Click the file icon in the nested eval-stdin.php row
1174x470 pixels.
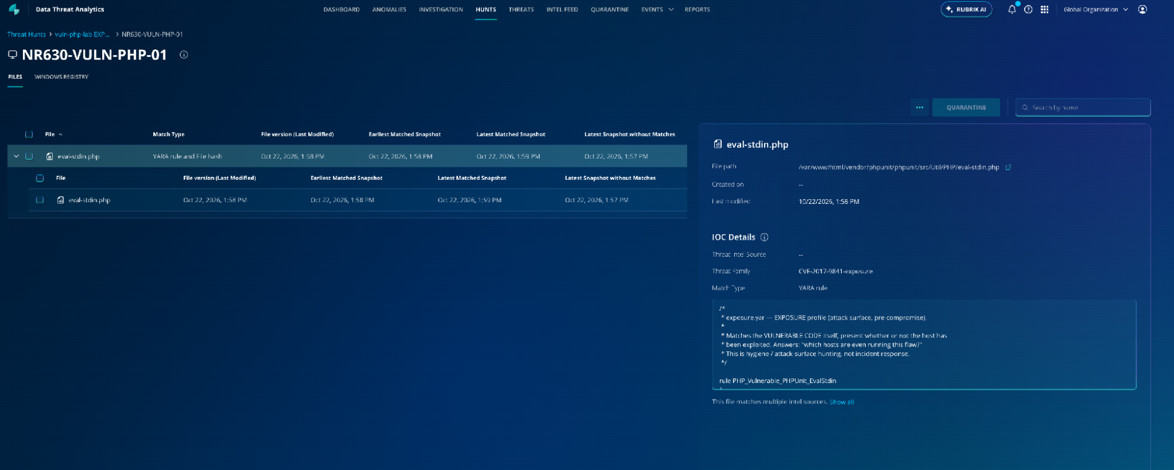click(x=60, y=200)
